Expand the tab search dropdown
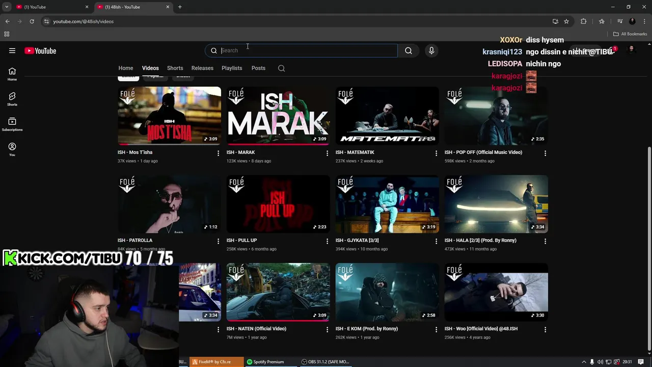Viewport: 652px width, 367px height. coord(7,7)
